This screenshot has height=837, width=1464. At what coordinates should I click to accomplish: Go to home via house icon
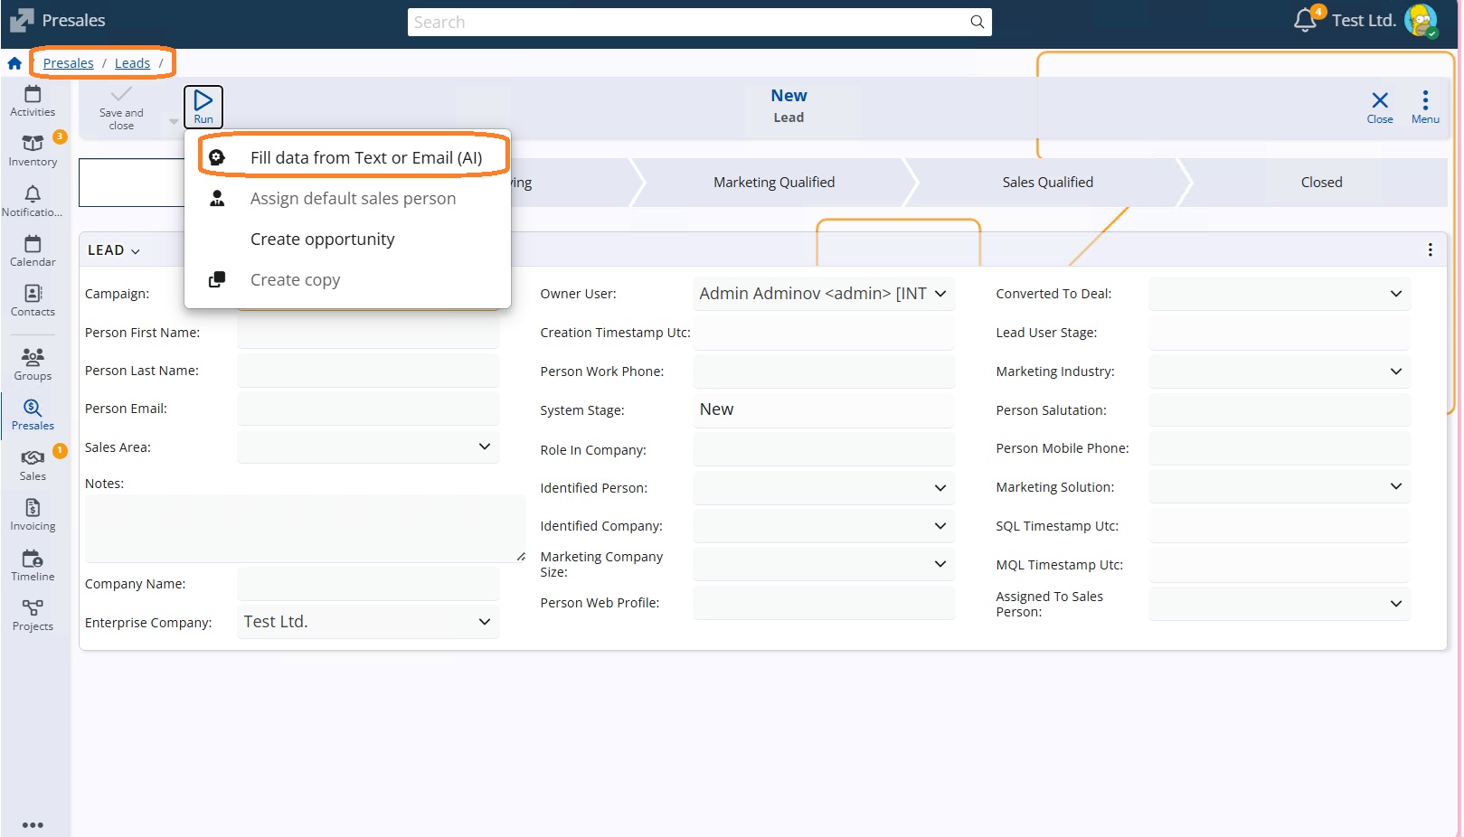14,63
